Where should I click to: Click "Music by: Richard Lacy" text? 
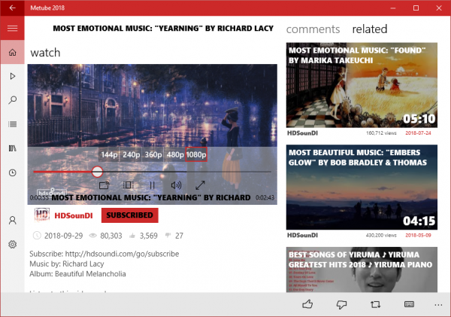(x=67, y=264)
